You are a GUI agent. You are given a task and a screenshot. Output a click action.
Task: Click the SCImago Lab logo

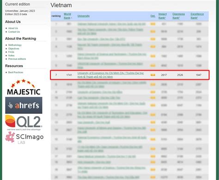tap(24, 138)
